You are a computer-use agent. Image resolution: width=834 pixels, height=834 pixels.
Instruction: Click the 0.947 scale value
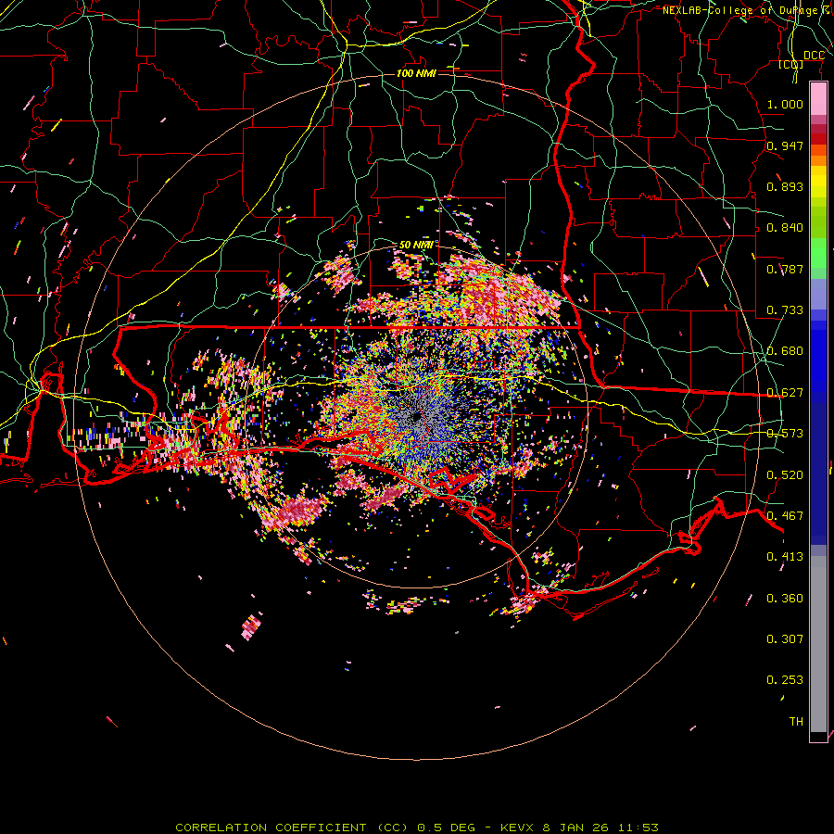pyautogui.click(x=785, y=145)
